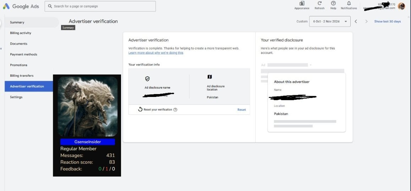Screen dimensions: 411x191
Task: Click the search magnifier icon
Action: [x=50, y=6]
